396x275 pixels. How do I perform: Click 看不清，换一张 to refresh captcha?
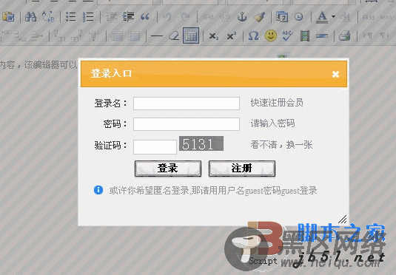coord(281,145)
